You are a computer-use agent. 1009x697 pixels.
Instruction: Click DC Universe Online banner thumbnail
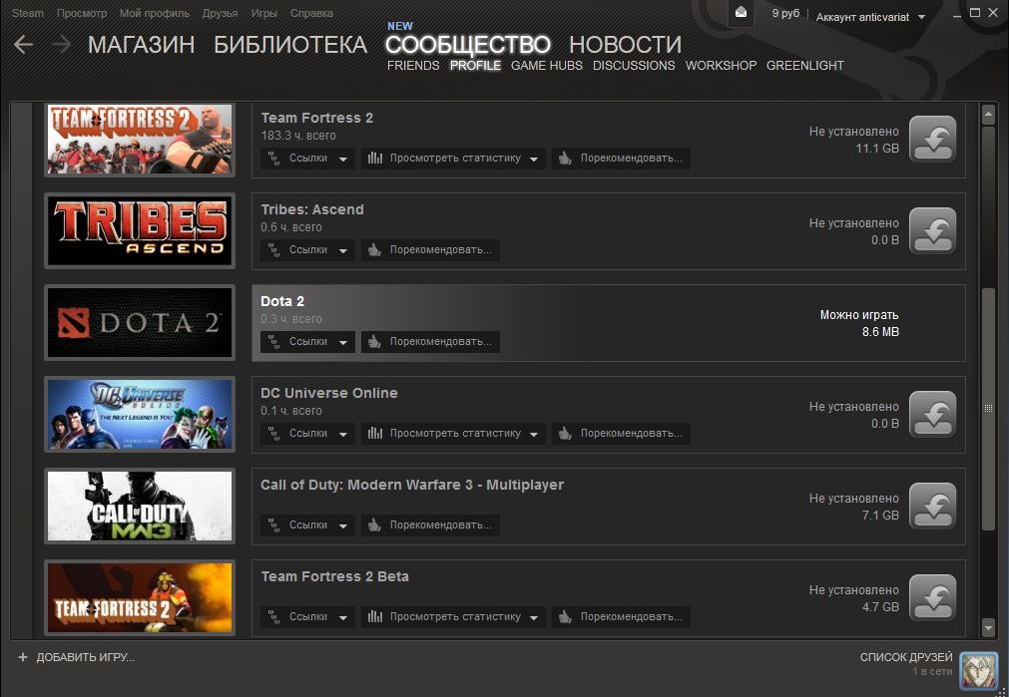pos(140,414)
